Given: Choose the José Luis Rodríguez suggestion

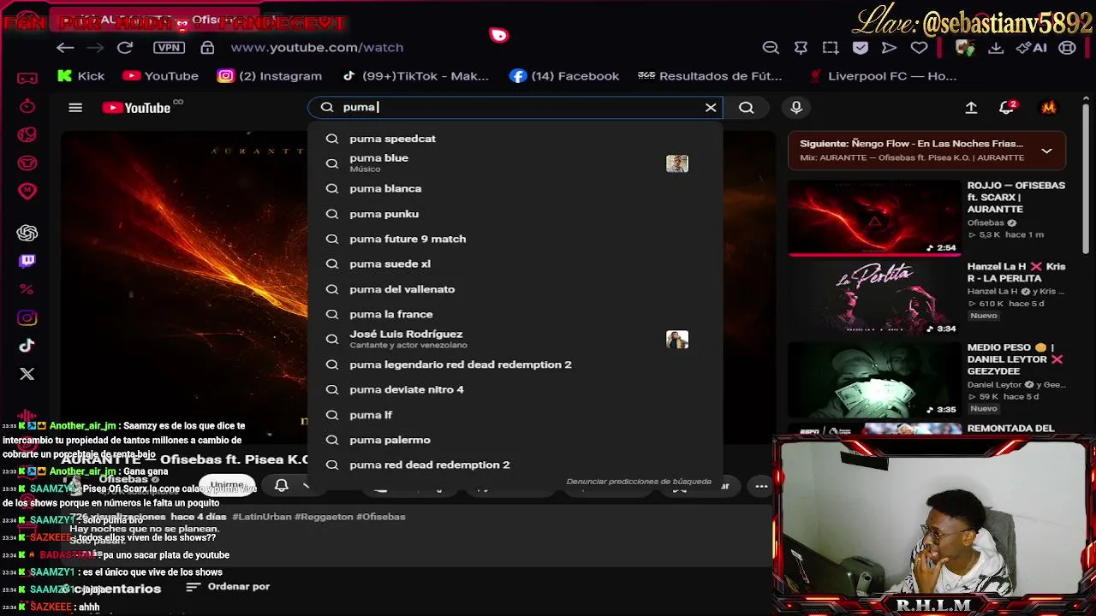Looking at the screenshot, I should pyautogui.click(x=515, y=339).
